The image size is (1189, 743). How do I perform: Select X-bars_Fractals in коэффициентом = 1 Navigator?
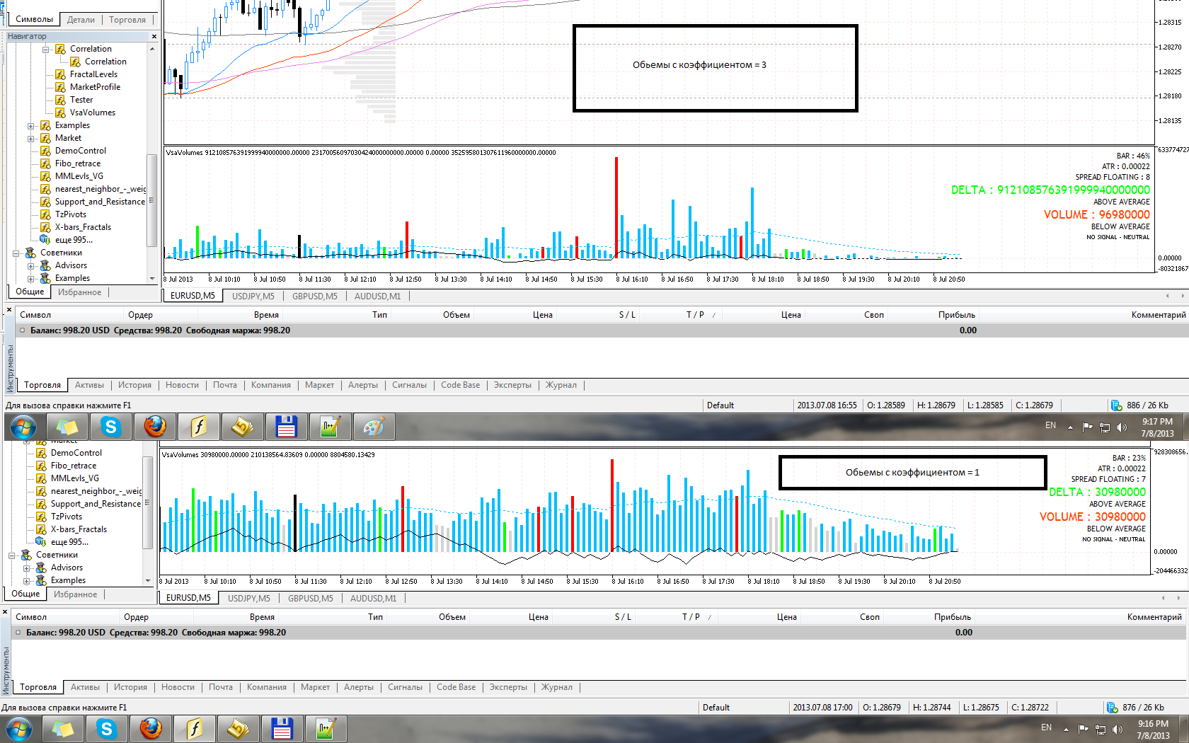pyautogui.click(x=79, y=529)
